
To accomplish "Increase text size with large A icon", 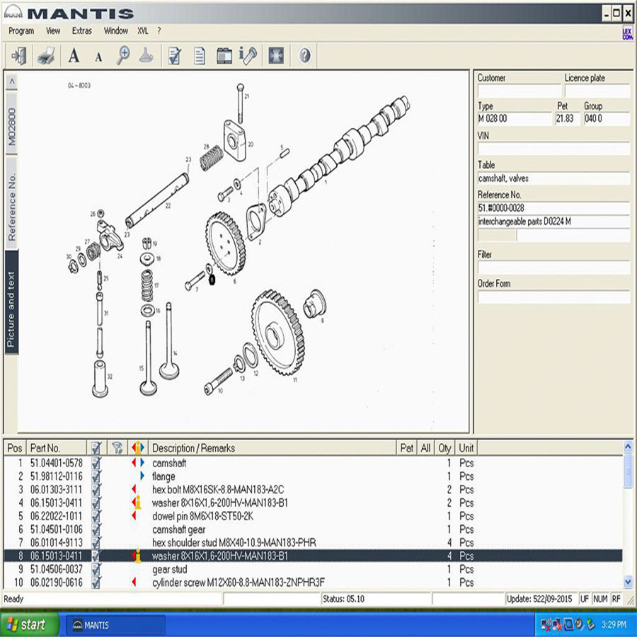I will (x=74, y=56).
